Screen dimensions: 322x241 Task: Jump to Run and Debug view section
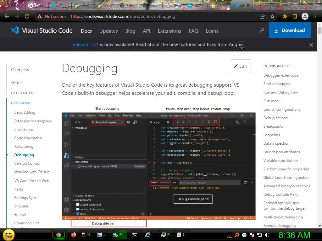[x=280, y=92]
